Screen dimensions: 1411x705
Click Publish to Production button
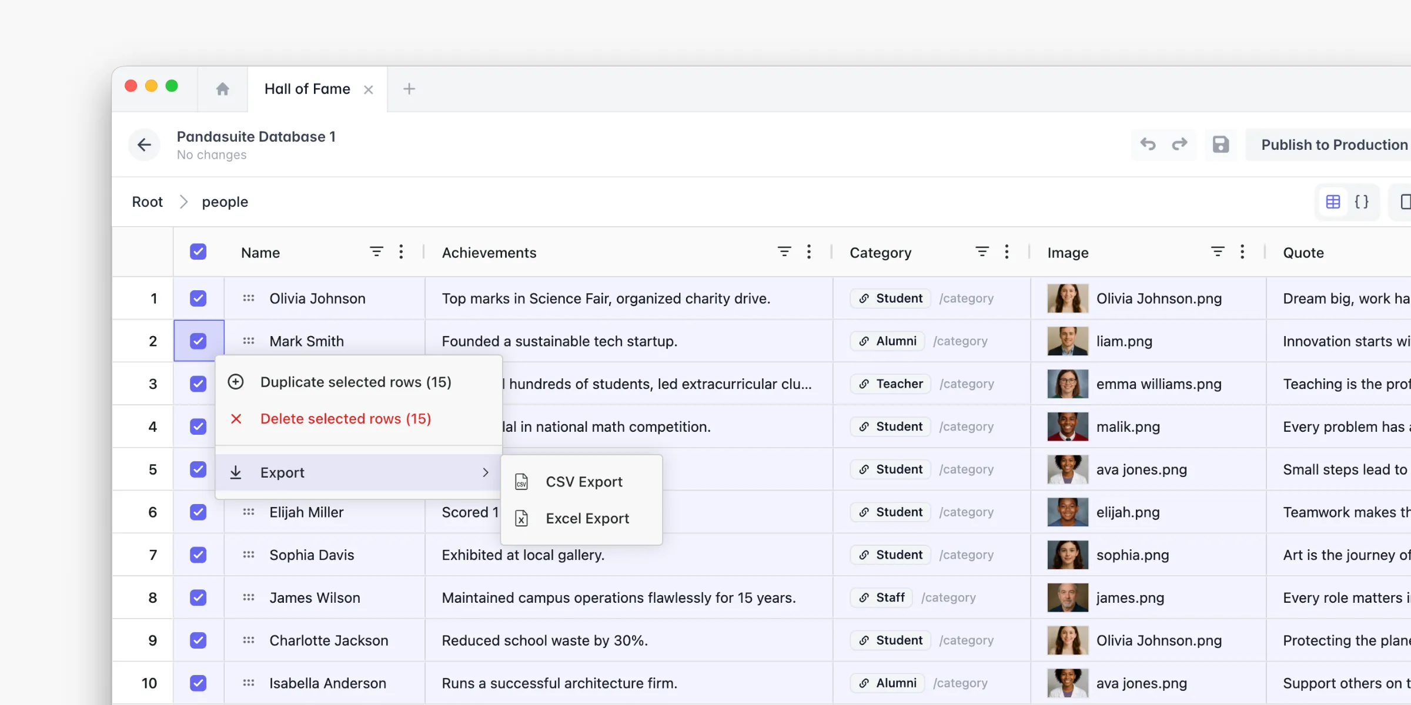[1333, 145]
